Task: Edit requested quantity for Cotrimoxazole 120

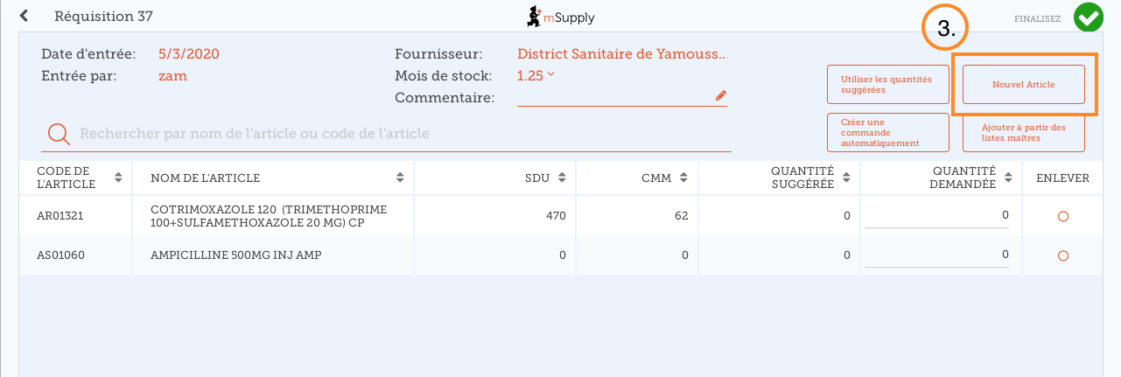Action: (936, 215)
